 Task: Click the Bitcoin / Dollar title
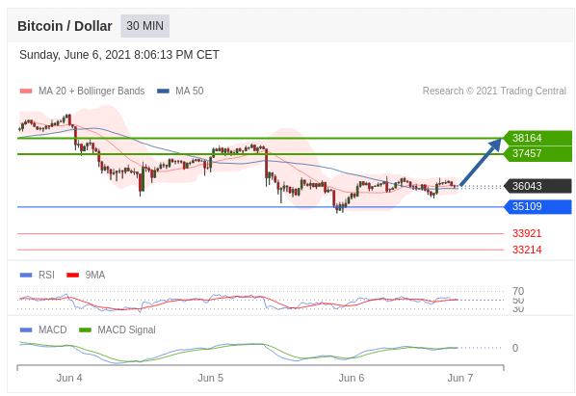pos(65,26)
